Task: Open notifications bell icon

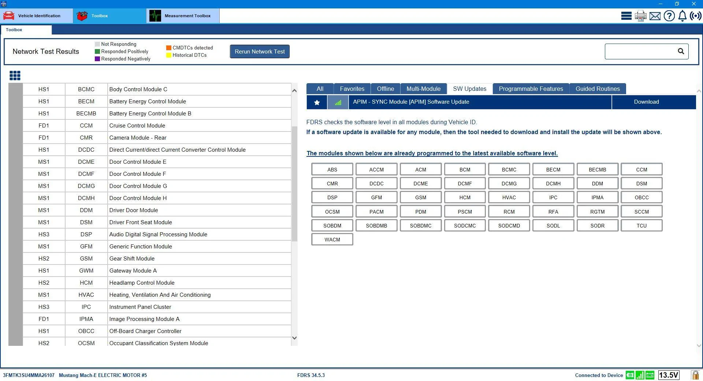Action: (x=682, y=16)
